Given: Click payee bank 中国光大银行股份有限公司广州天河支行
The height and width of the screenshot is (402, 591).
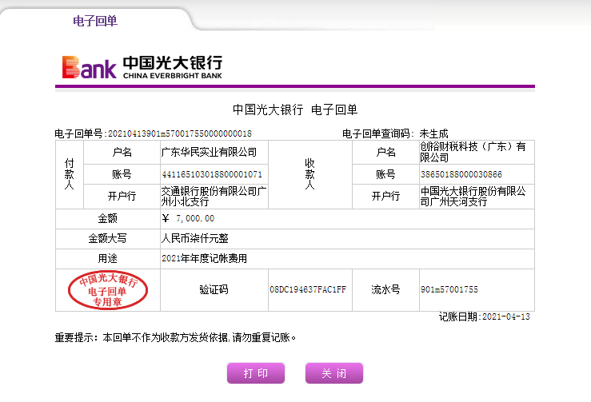Looking at the screenshot, I should (x=473, y=197).
